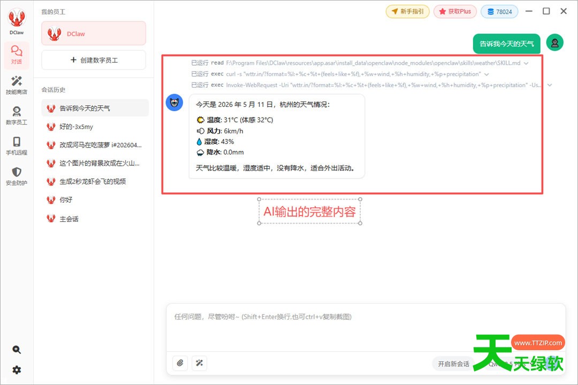Click the 78024 credits balance badge

coord(499,11)
